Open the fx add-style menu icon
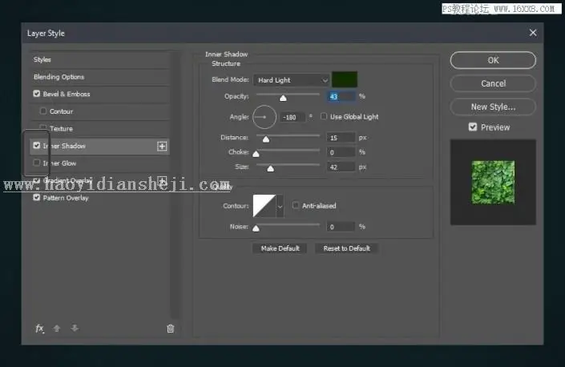Image resolution: width=565 pixels, height=367 pixels. (39, 328)
